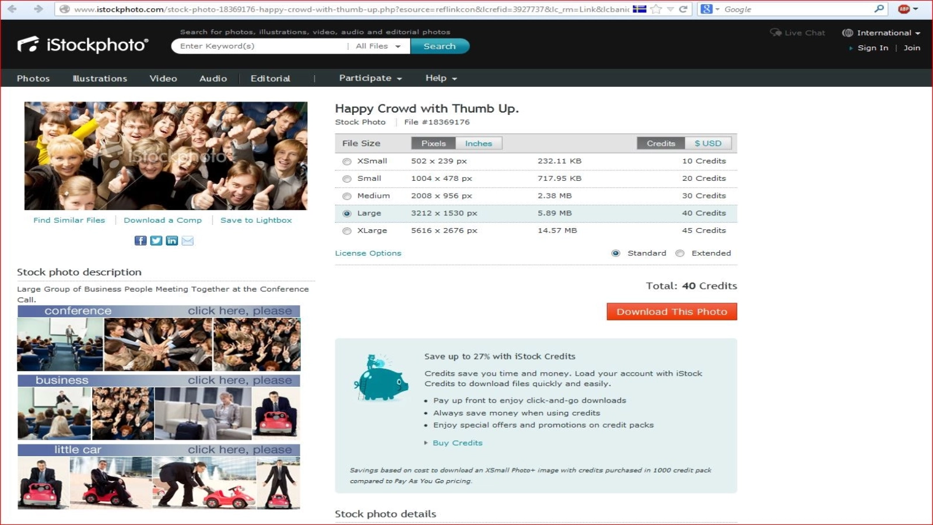This screenshot has height=525, width=933.
Task: Open the International region dropdown
Action: click(882, 33)
